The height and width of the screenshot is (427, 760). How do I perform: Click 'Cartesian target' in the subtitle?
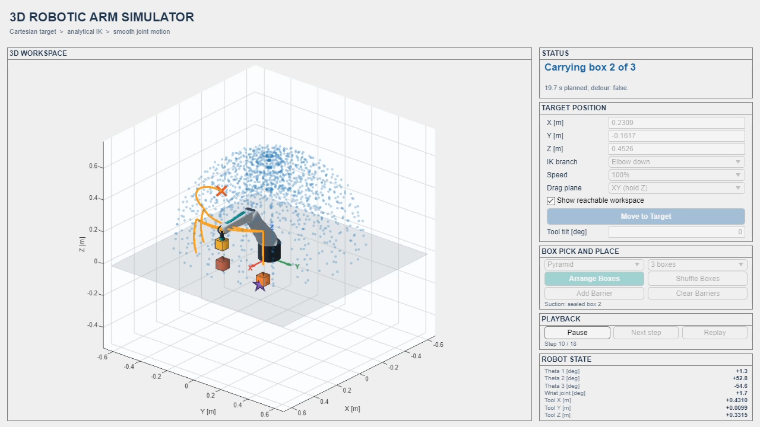pos(33,32)
